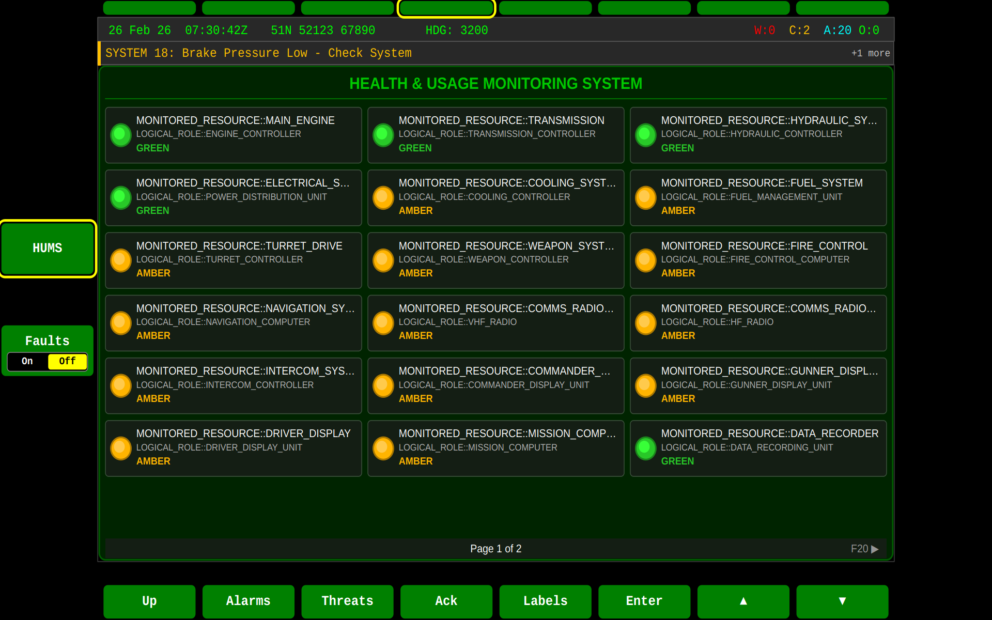Select the HYDRAULIC_SYSTEM green status light
The image size is (992, 620).
point(645,135)
